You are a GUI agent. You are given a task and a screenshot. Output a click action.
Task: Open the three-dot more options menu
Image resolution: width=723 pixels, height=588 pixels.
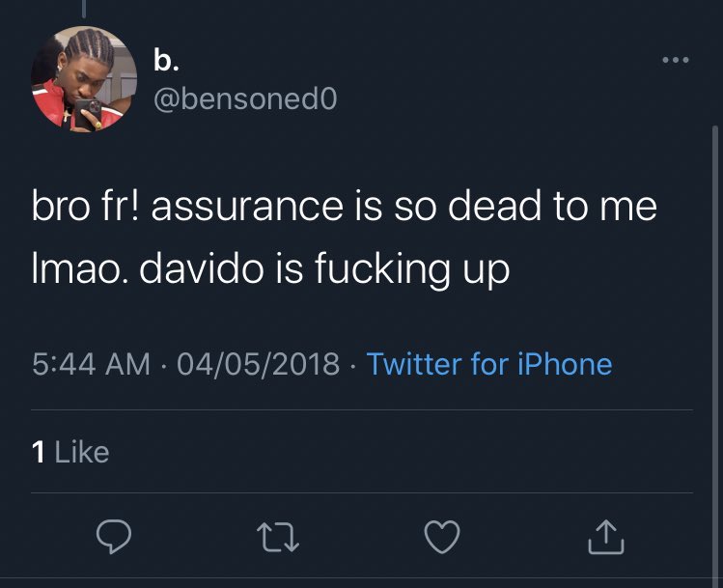(675, 60)
